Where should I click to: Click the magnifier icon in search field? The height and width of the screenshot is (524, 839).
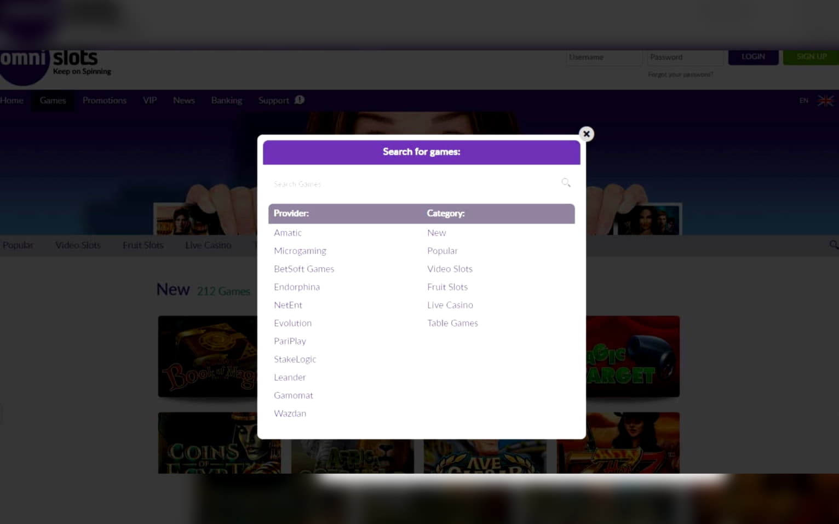point(566,183)
